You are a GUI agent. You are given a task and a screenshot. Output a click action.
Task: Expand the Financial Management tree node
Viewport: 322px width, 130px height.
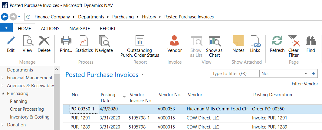3,78
